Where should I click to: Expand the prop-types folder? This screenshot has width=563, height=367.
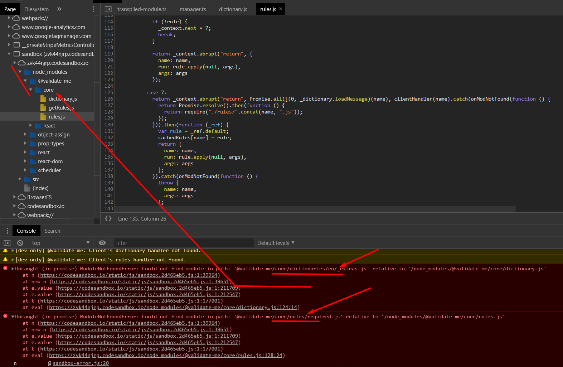pos(25,143)
